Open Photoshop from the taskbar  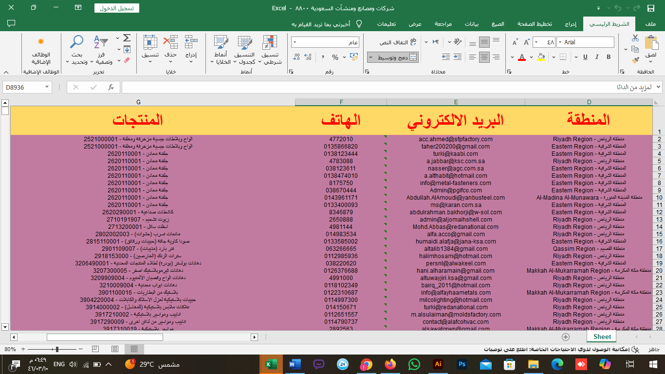462,364
